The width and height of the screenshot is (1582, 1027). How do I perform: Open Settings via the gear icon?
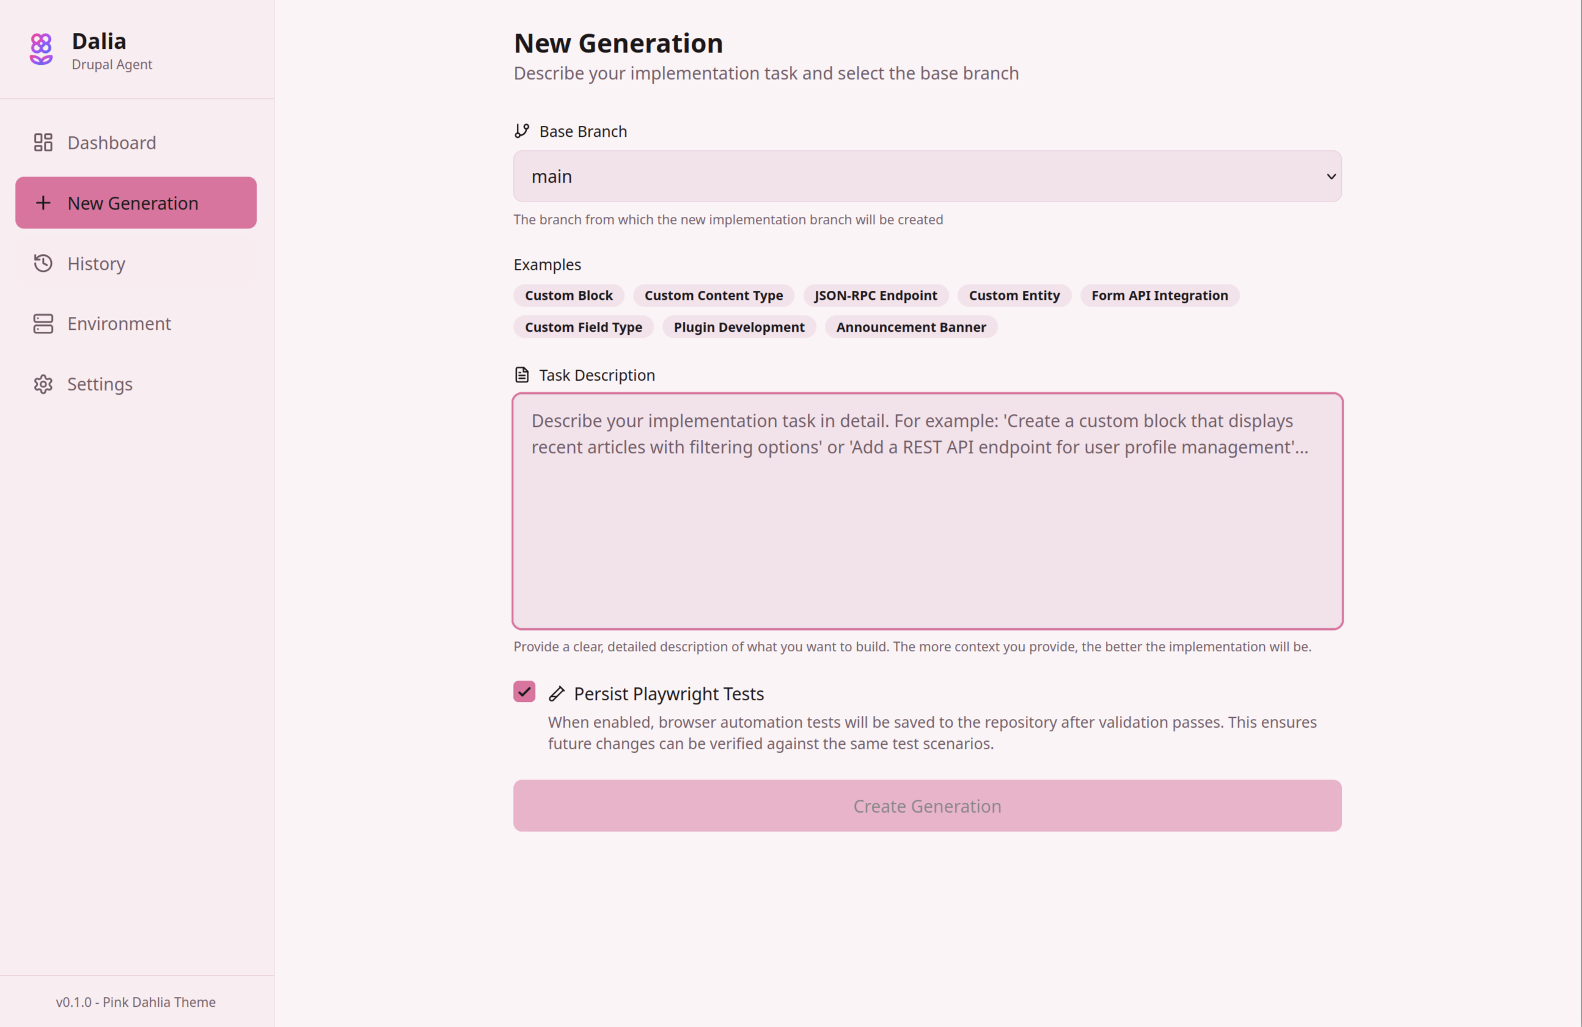(x=43, y=384)
